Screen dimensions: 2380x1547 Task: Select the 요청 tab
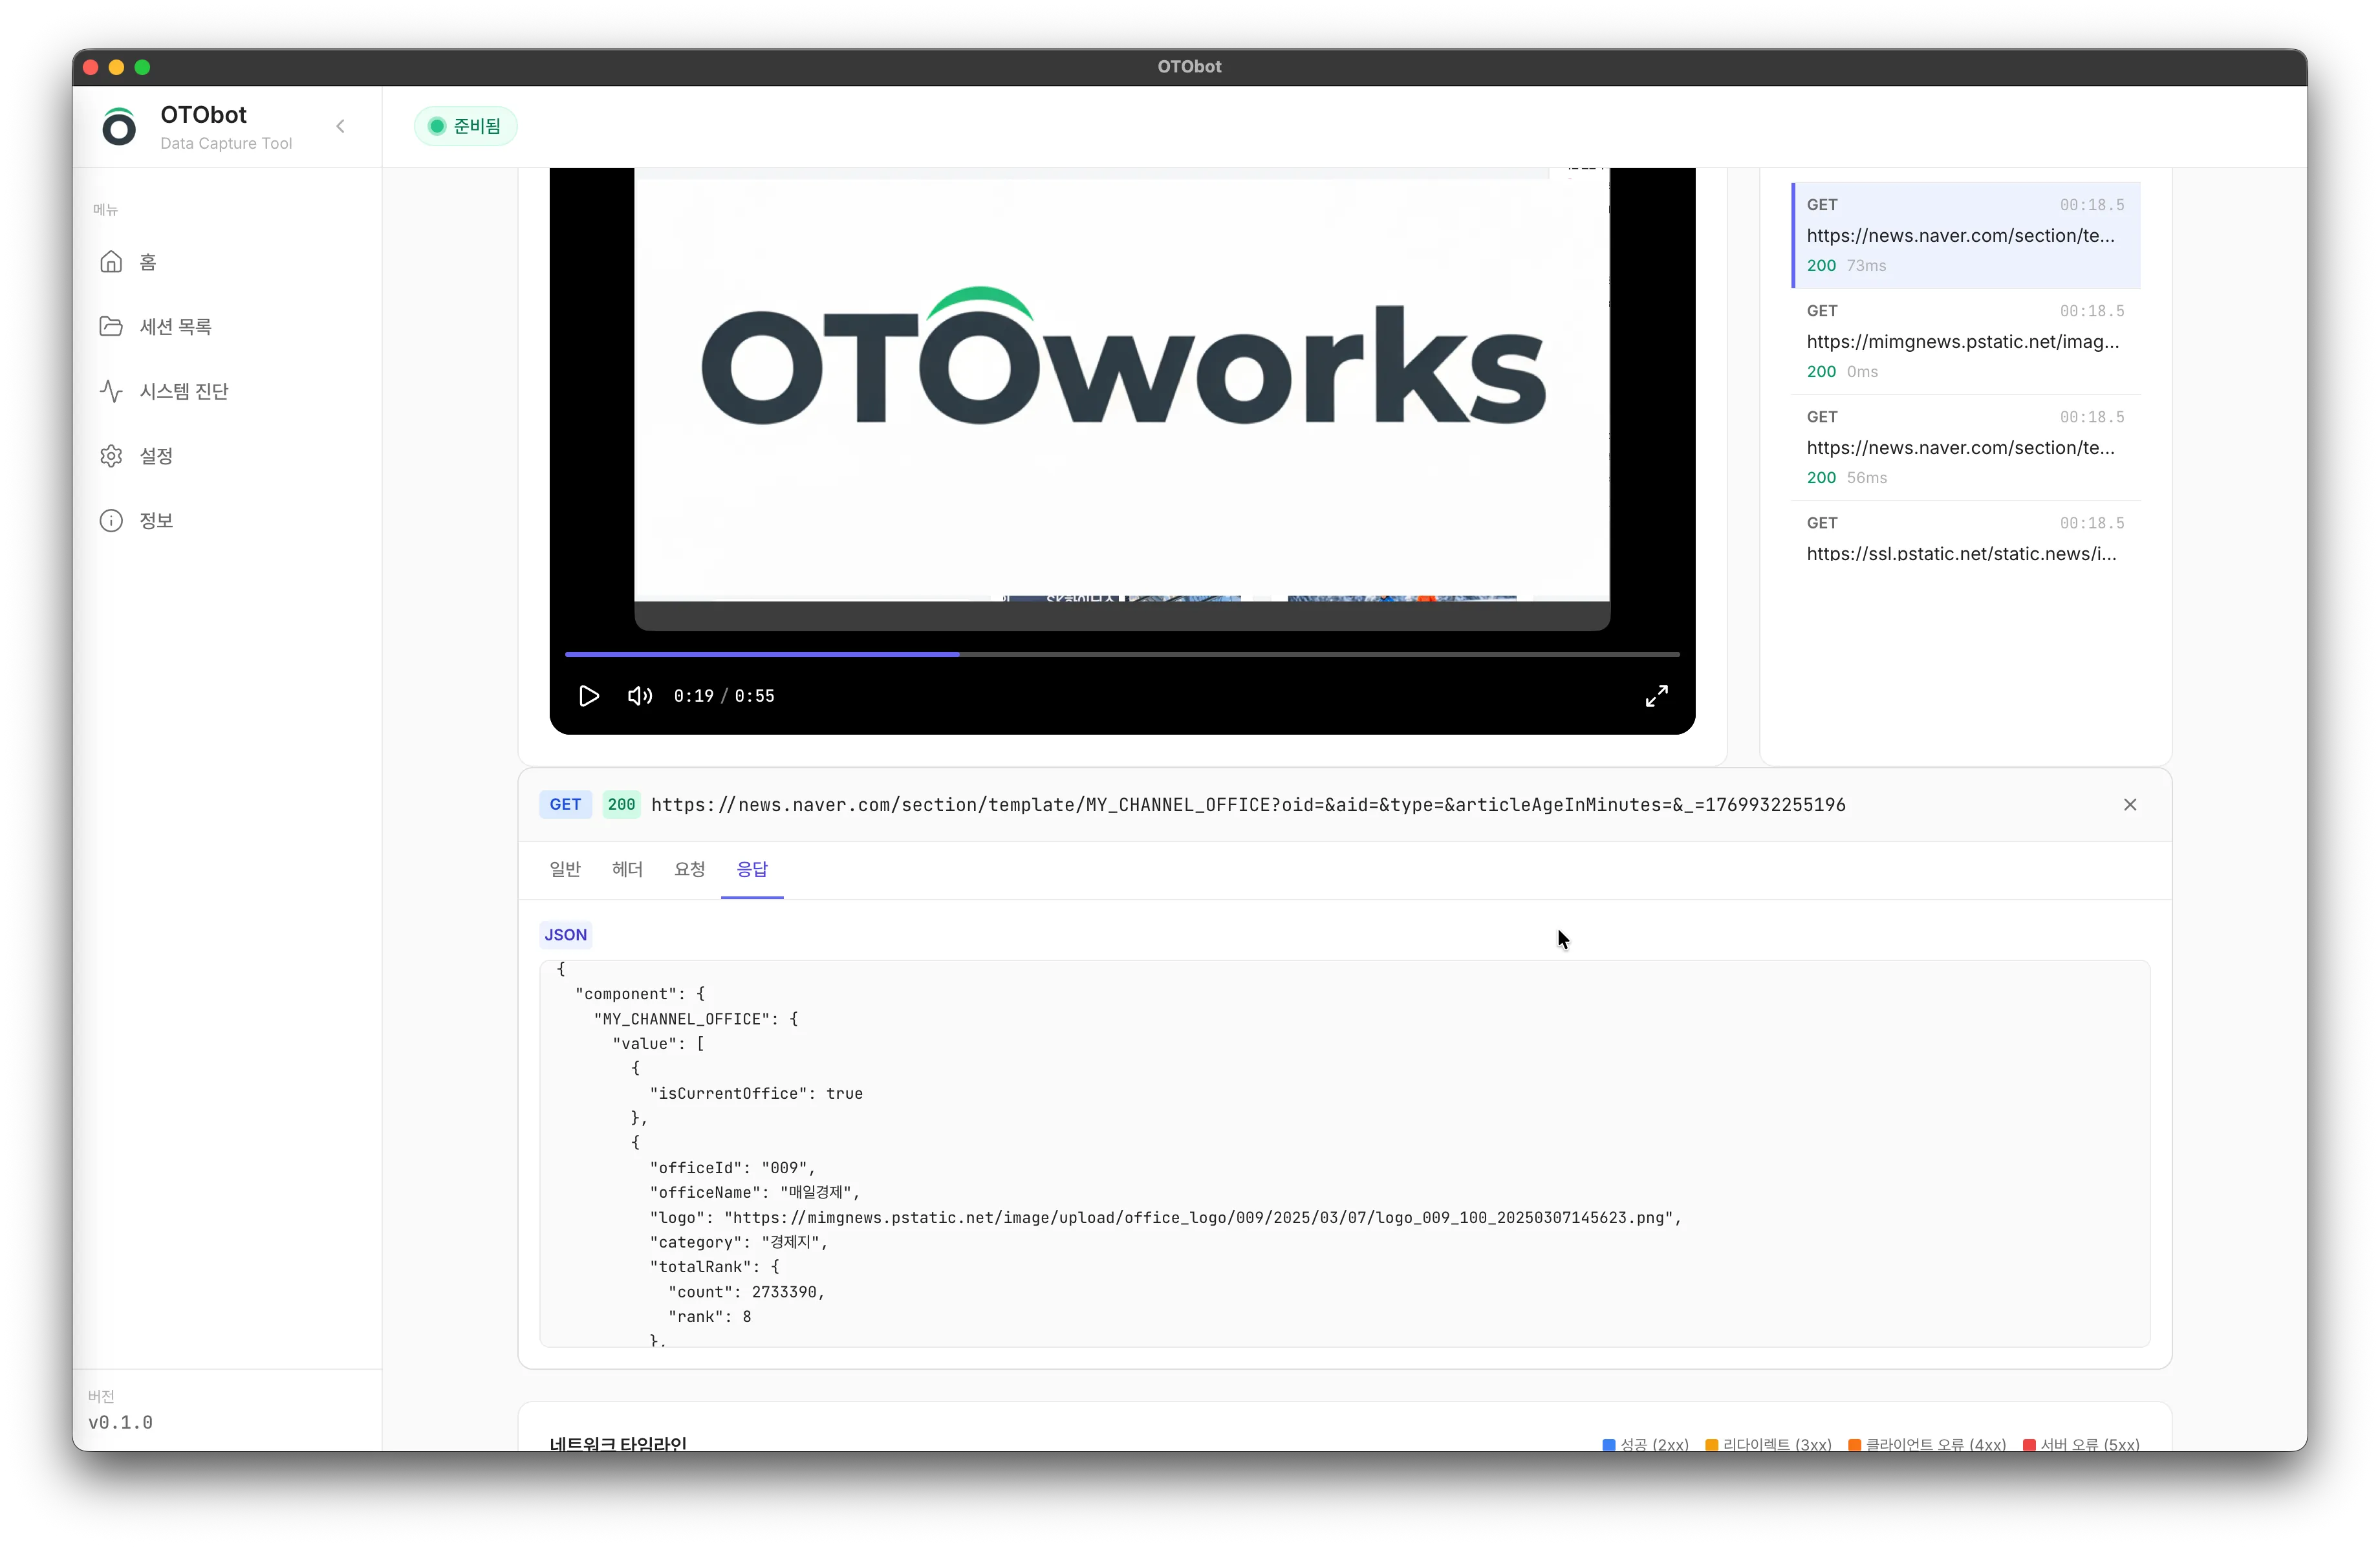689,869
